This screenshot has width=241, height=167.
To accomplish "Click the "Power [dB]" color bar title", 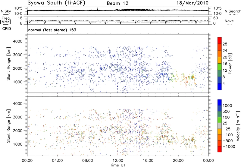I will coord(230,64).
